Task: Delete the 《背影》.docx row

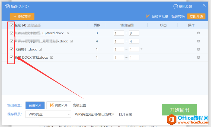Action: (x=198, y=49)
